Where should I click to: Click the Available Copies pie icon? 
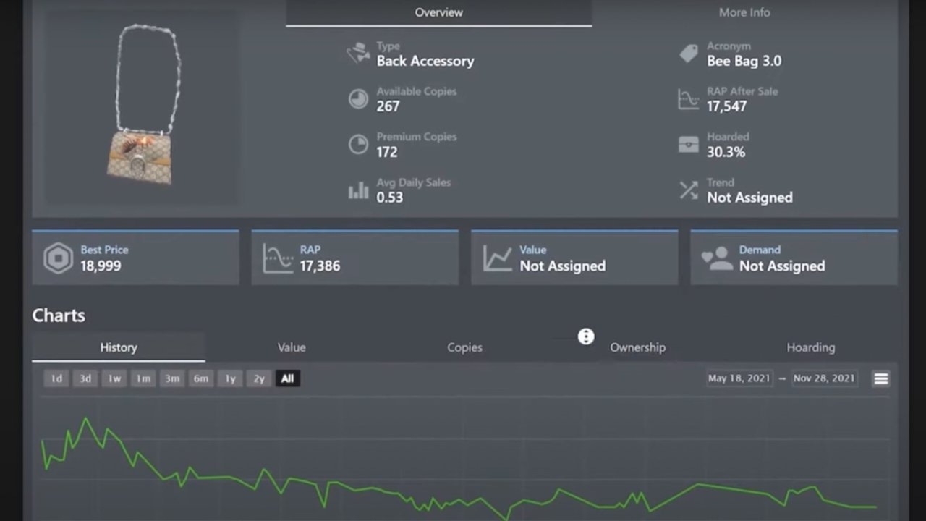click(358, 99)
